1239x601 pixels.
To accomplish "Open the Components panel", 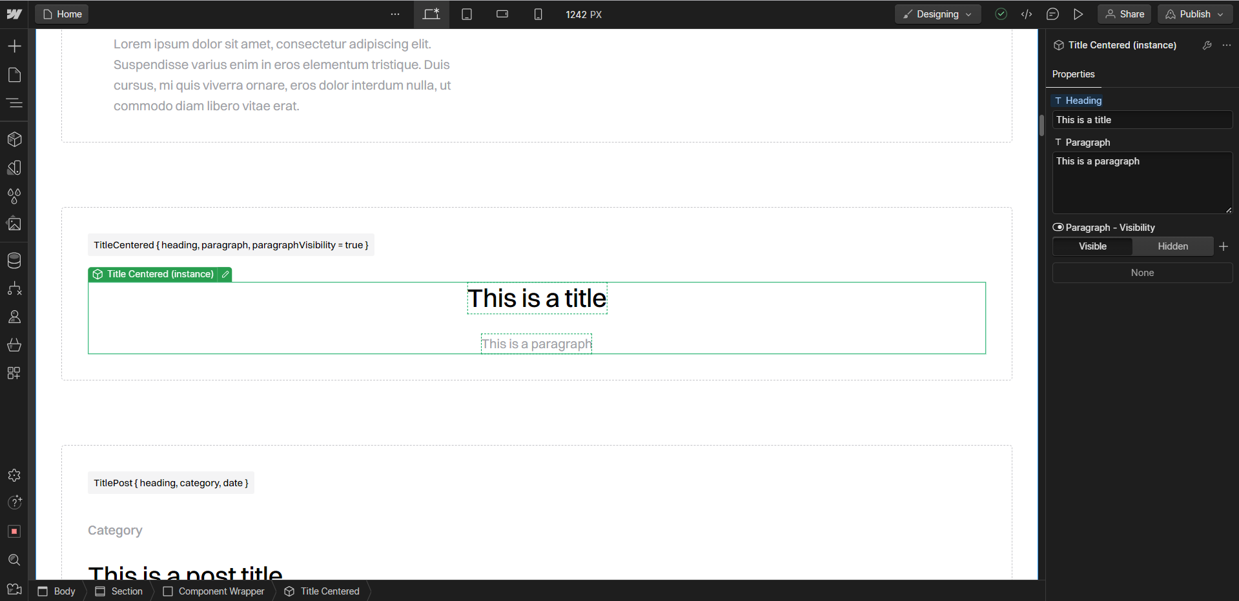I will click(14, 139).
